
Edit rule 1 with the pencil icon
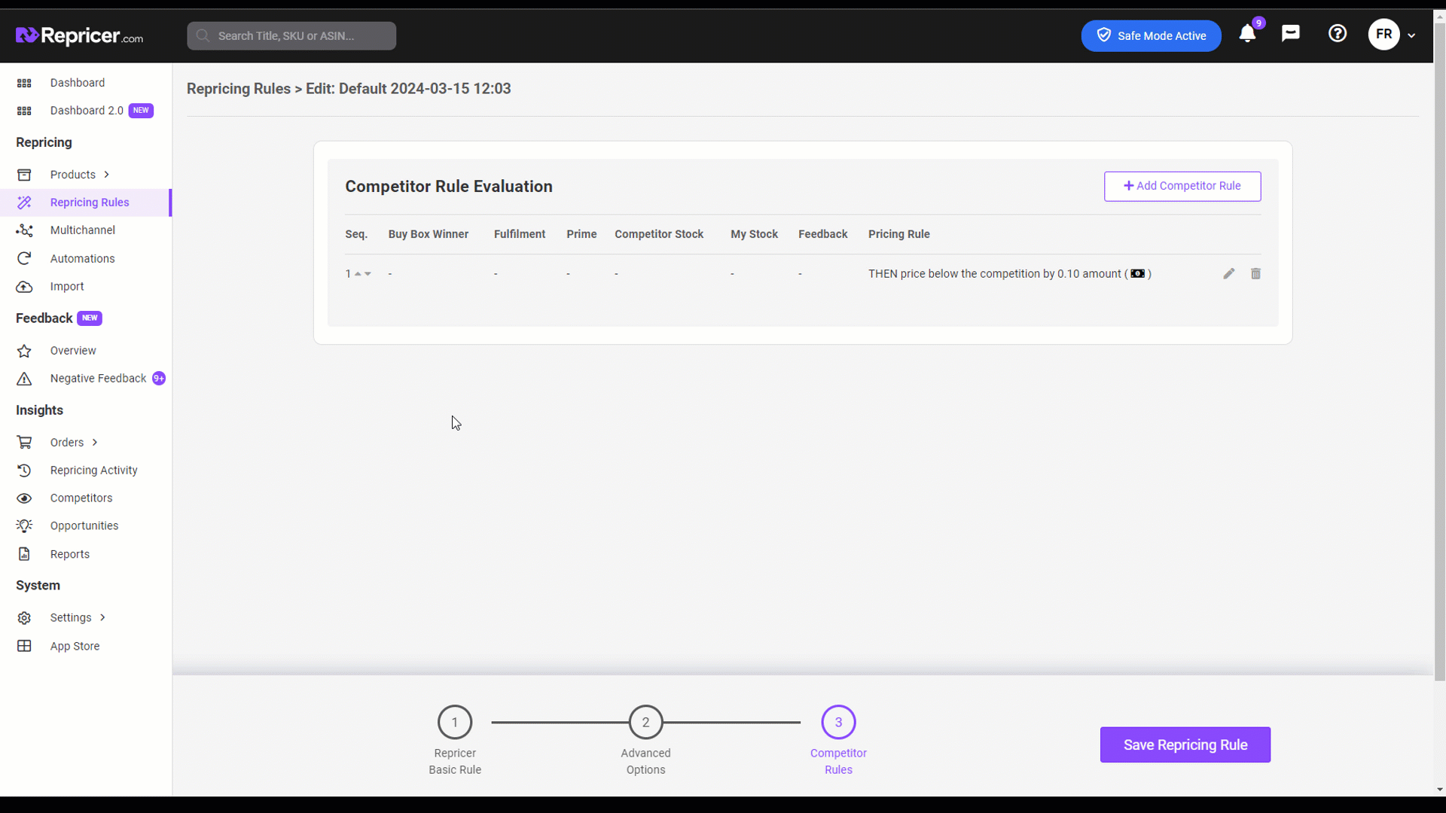(x=1229, y=274)
